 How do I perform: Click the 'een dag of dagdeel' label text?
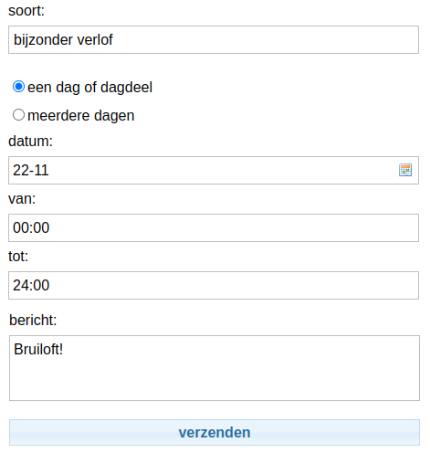[x=89, y=88]
